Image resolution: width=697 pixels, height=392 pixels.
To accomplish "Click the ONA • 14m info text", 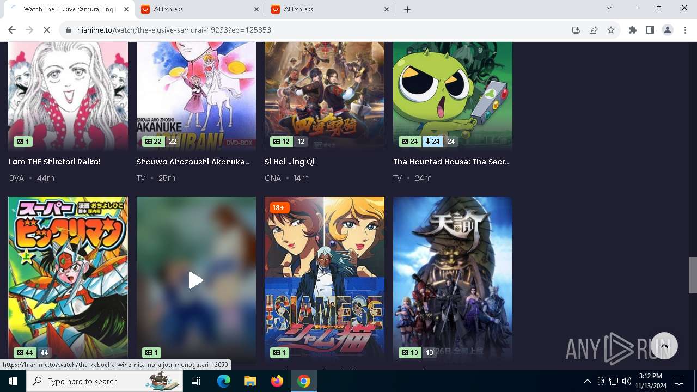I will pos(286,178).
